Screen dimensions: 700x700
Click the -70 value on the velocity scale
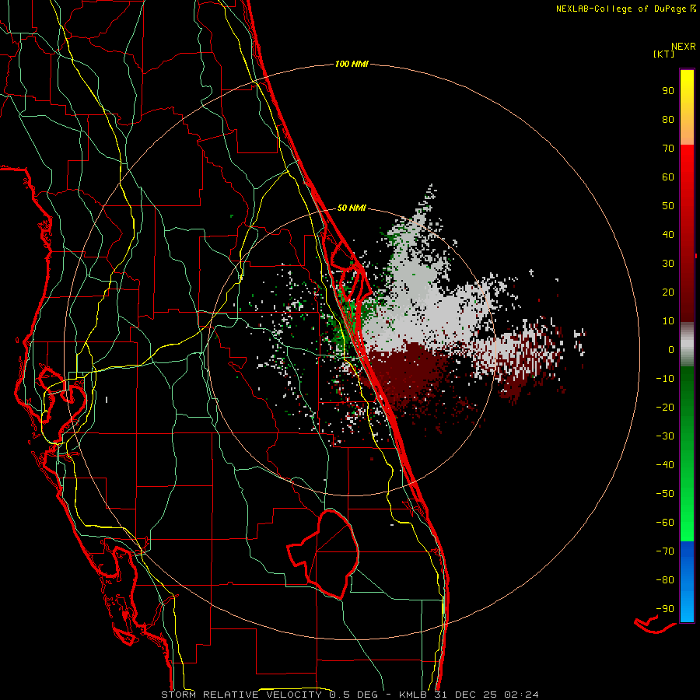coord(665,551)
